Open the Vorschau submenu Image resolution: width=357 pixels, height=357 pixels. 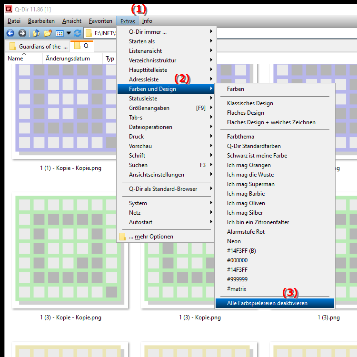(x=166, y=146)
